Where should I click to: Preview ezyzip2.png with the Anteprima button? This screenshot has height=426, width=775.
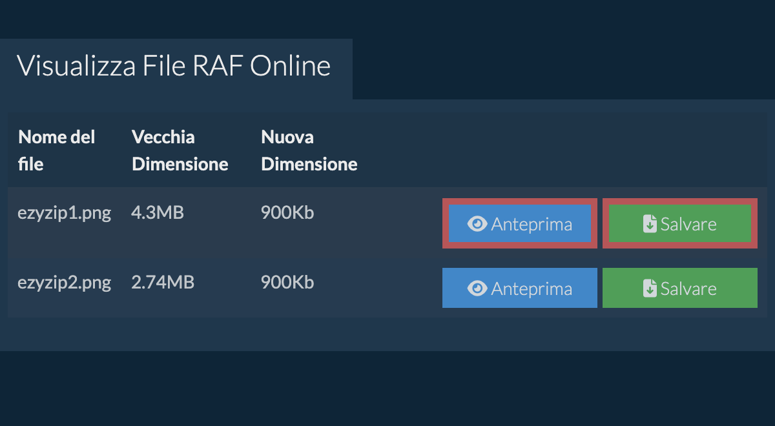point(519,289)
